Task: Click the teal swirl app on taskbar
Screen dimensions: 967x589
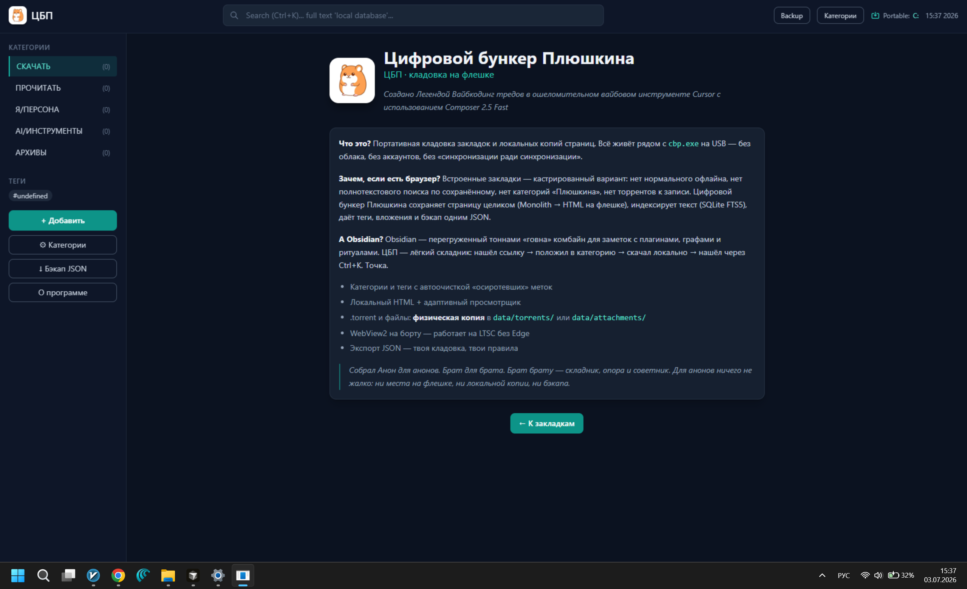Action: (143, 575)
